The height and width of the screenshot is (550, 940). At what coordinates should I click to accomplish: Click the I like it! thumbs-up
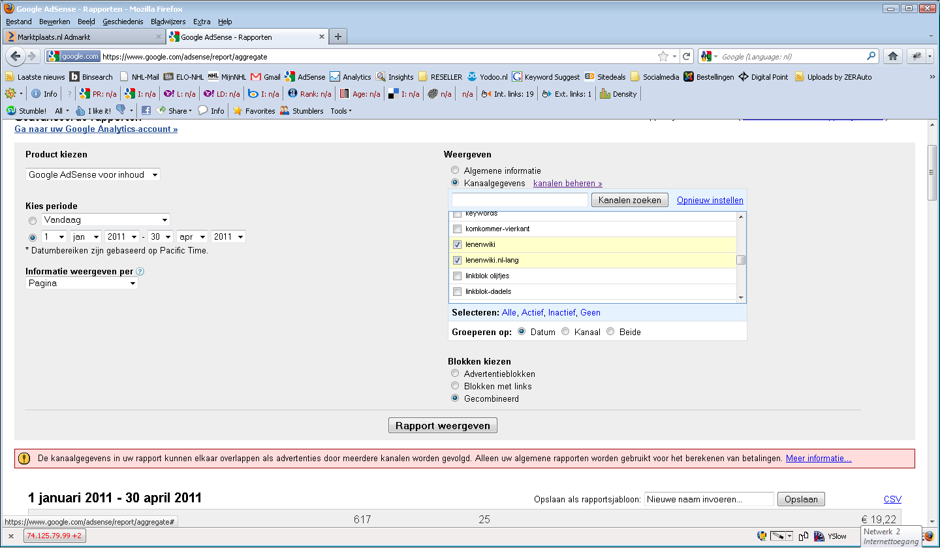(93, 110)
